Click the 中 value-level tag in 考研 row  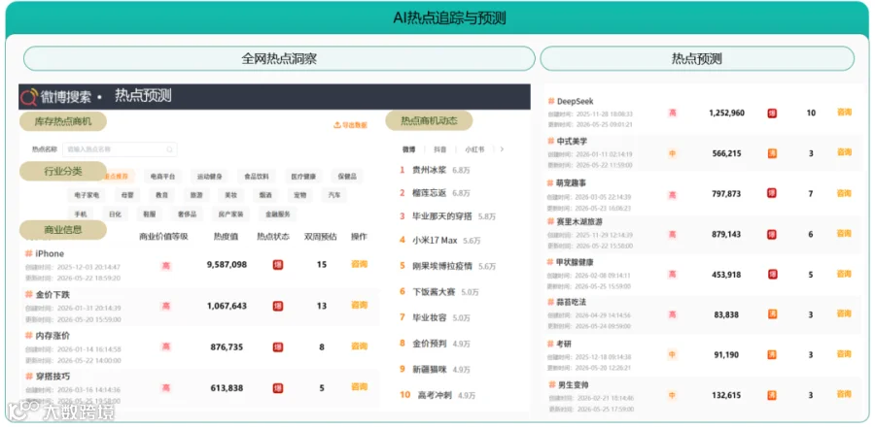[673, 354]
